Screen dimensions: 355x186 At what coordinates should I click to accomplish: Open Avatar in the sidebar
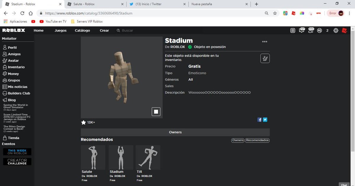pyautogui.click(x=11, y=61)
